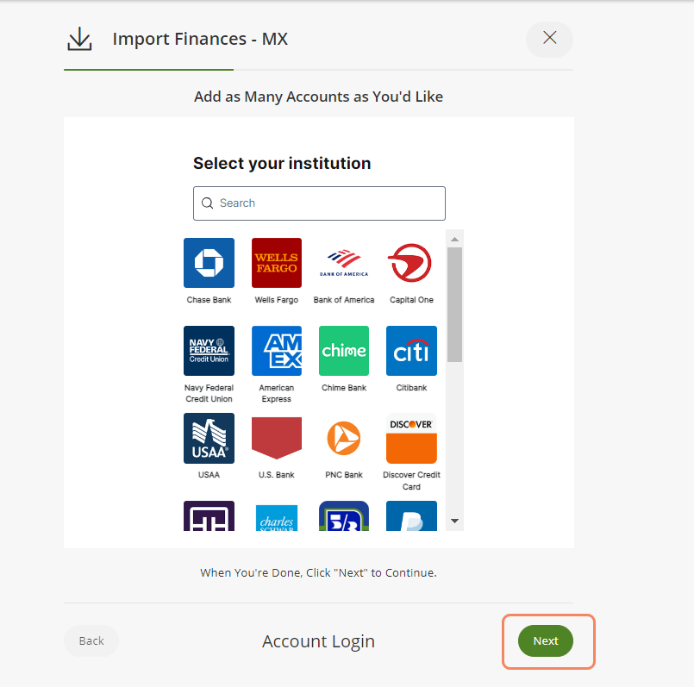Click the "American Express" label
Image resolution: width=694 pixels, height=687 pixels.
277,393
